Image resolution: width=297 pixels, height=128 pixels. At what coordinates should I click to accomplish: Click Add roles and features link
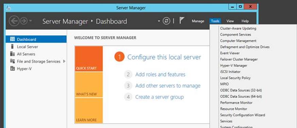coord(160,74)
